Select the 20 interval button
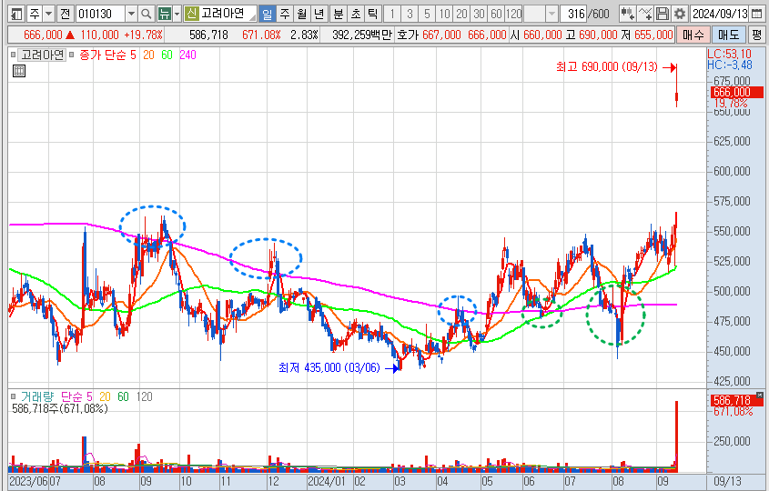 click(x=461, y=14)
